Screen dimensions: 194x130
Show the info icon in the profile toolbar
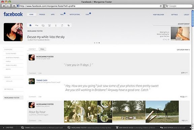click(56, 25)
